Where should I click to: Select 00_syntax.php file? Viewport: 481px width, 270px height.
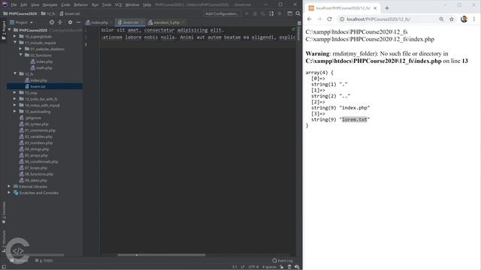pyautogui.click(x=34, y=124)
